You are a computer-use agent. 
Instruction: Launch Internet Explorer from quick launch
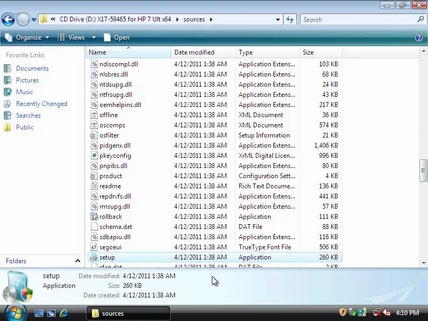[x=64, y=313]
